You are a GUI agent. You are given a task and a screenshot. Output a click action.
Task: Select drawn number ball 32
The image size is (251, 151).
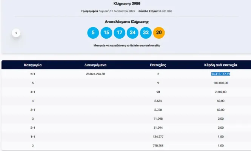146,33
